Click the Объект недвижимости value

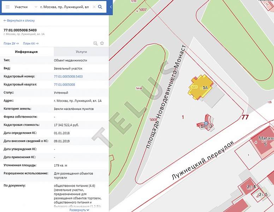[x=70, y=60]
